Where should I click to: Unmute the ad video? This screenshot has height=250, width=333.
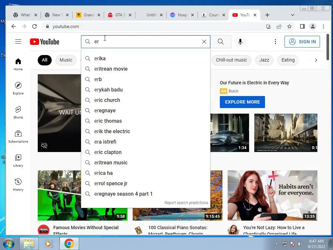coord(44,146)
